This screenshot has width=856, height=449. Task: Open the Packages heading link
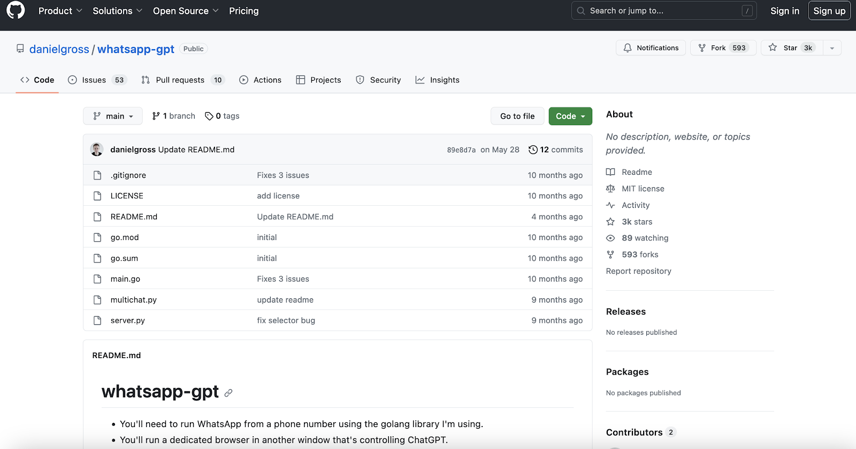click(628, 372)
